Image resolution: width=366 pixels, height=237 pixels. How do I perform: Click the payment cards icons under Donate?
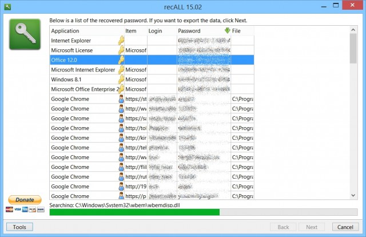[x=25, y=209]
